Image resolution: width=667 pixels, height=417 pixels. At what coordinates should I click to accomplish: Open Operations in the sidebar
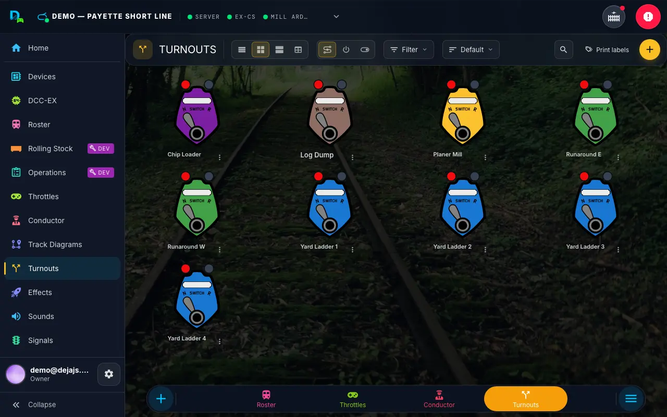pos(63,173)
